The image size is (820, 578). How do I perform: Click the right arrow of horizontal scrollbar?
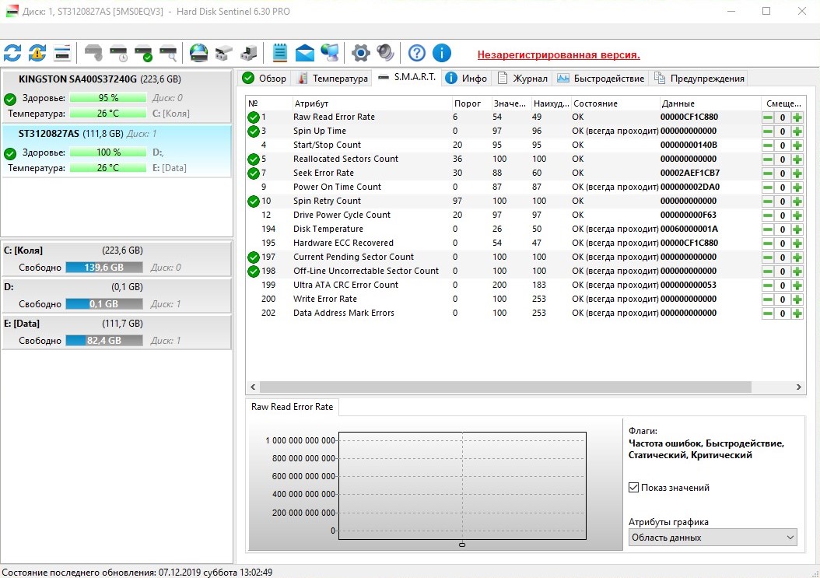tap(798, 387)
